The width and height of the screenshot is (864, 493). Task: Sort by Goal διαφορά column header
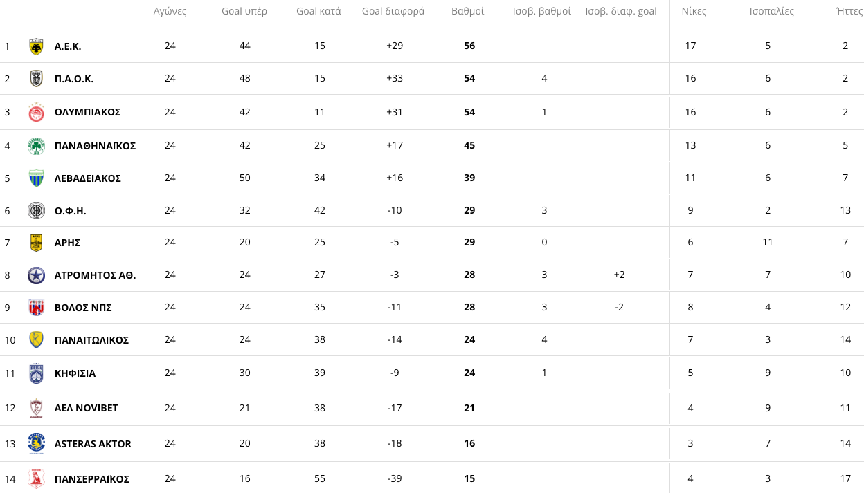[393, 11]
